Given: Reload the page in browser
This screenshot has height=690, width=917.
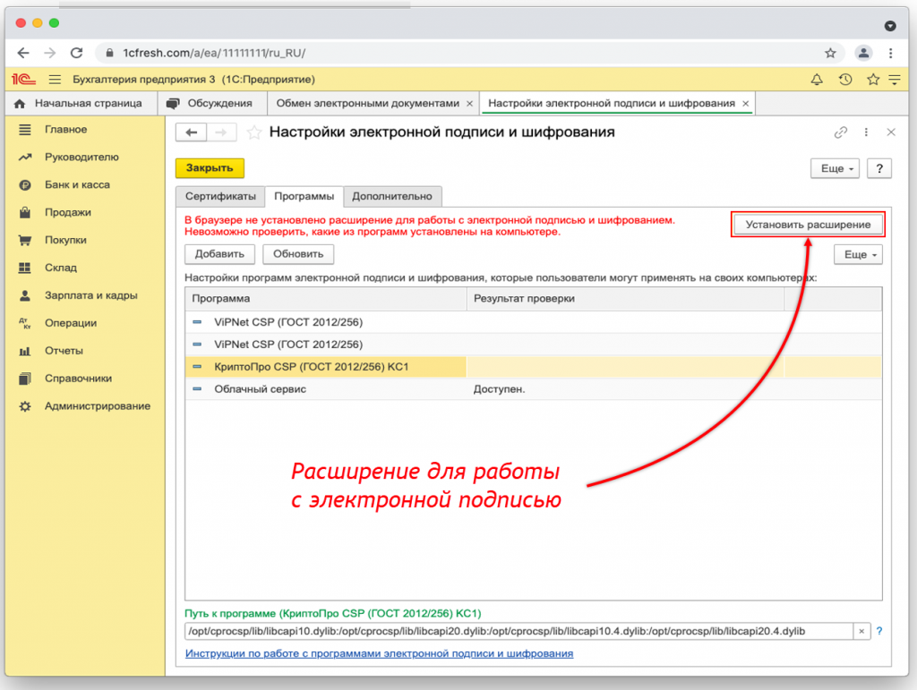Looking at the screenshot, I should [77, 53].
